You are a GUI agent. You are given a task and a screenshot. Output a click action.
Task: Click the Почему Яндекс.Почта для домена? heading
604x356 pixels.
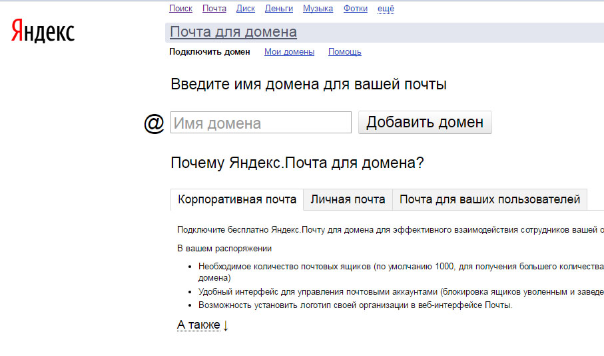coord(297,163)
